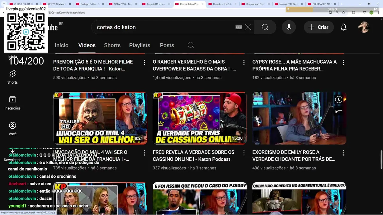Click the livepix QR code overlay
This screenshot has height=215, width=383.
[26, 32]
